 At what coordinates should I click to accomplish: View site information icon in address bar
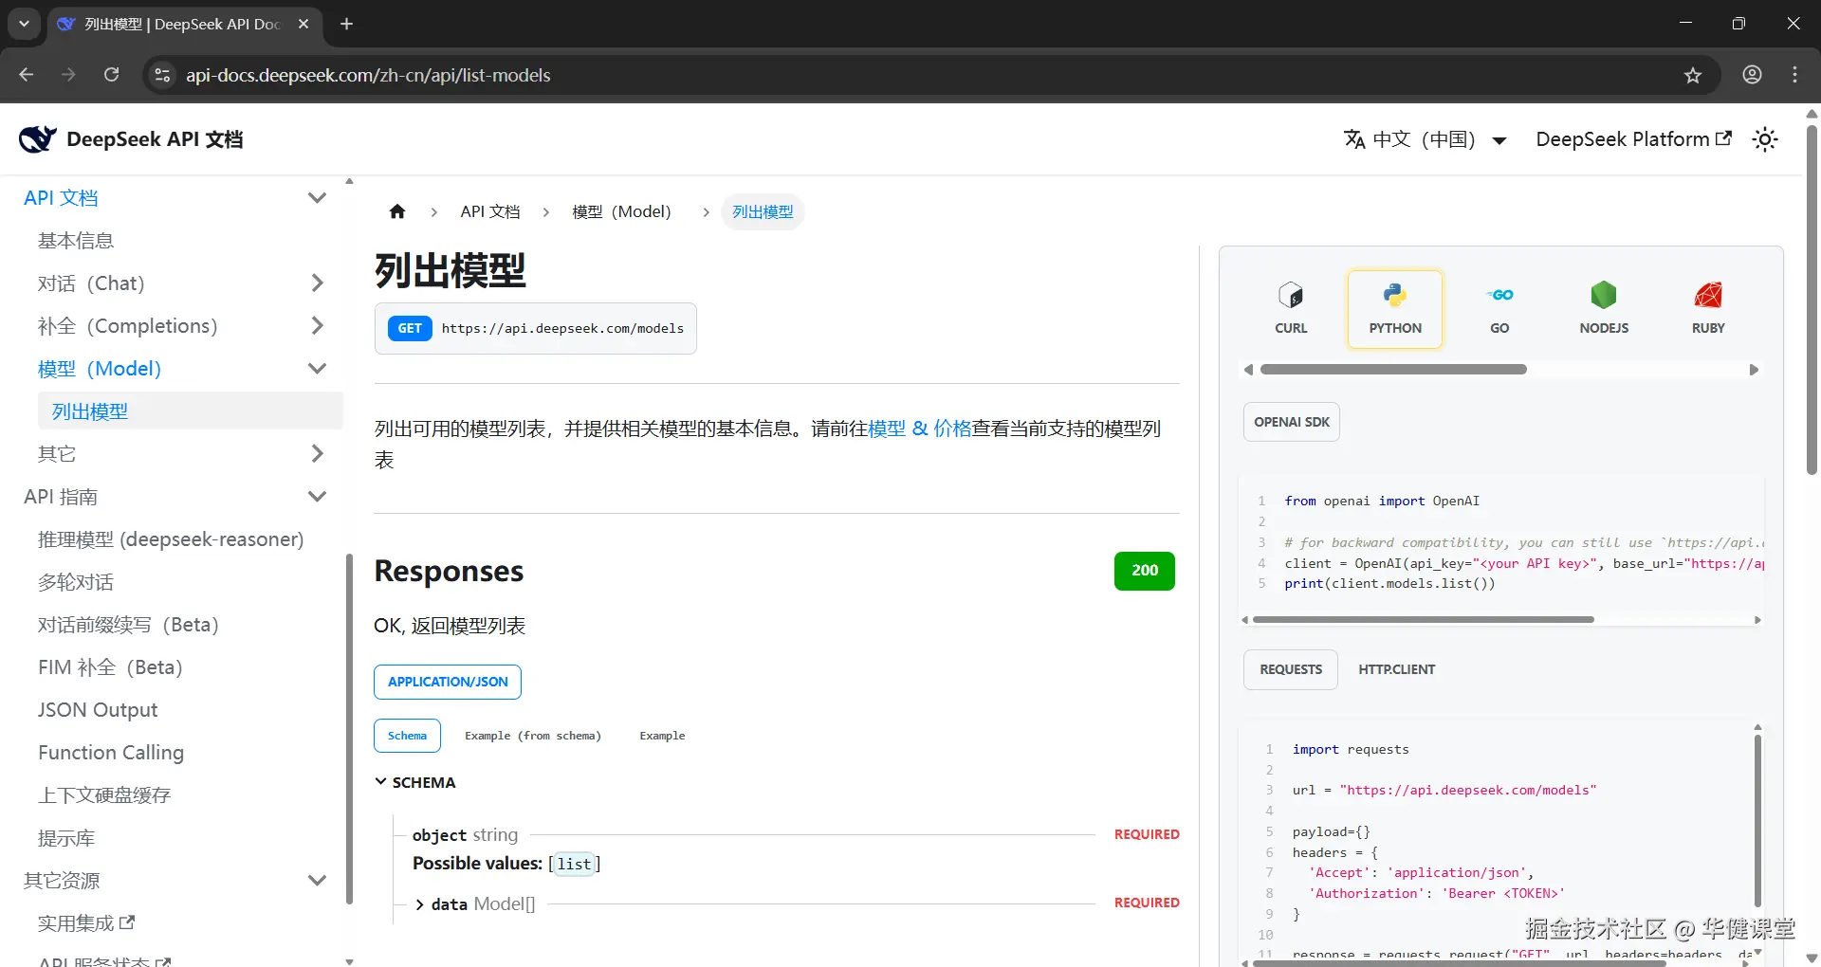(x=163, y=75)
